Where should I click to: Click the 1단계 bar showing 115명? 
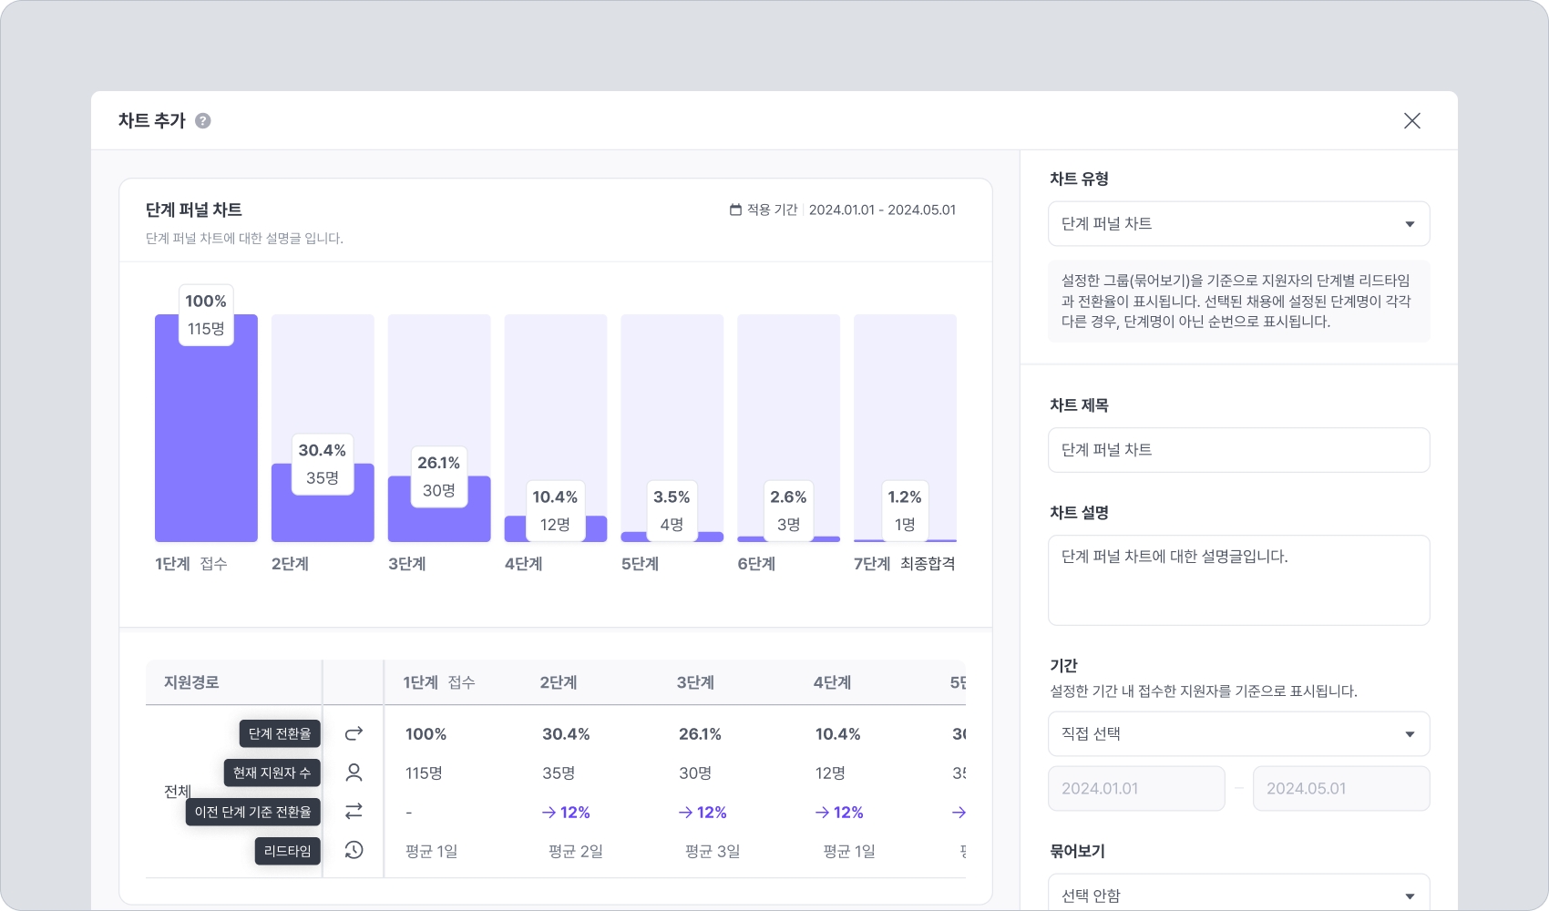coord(206,437)
